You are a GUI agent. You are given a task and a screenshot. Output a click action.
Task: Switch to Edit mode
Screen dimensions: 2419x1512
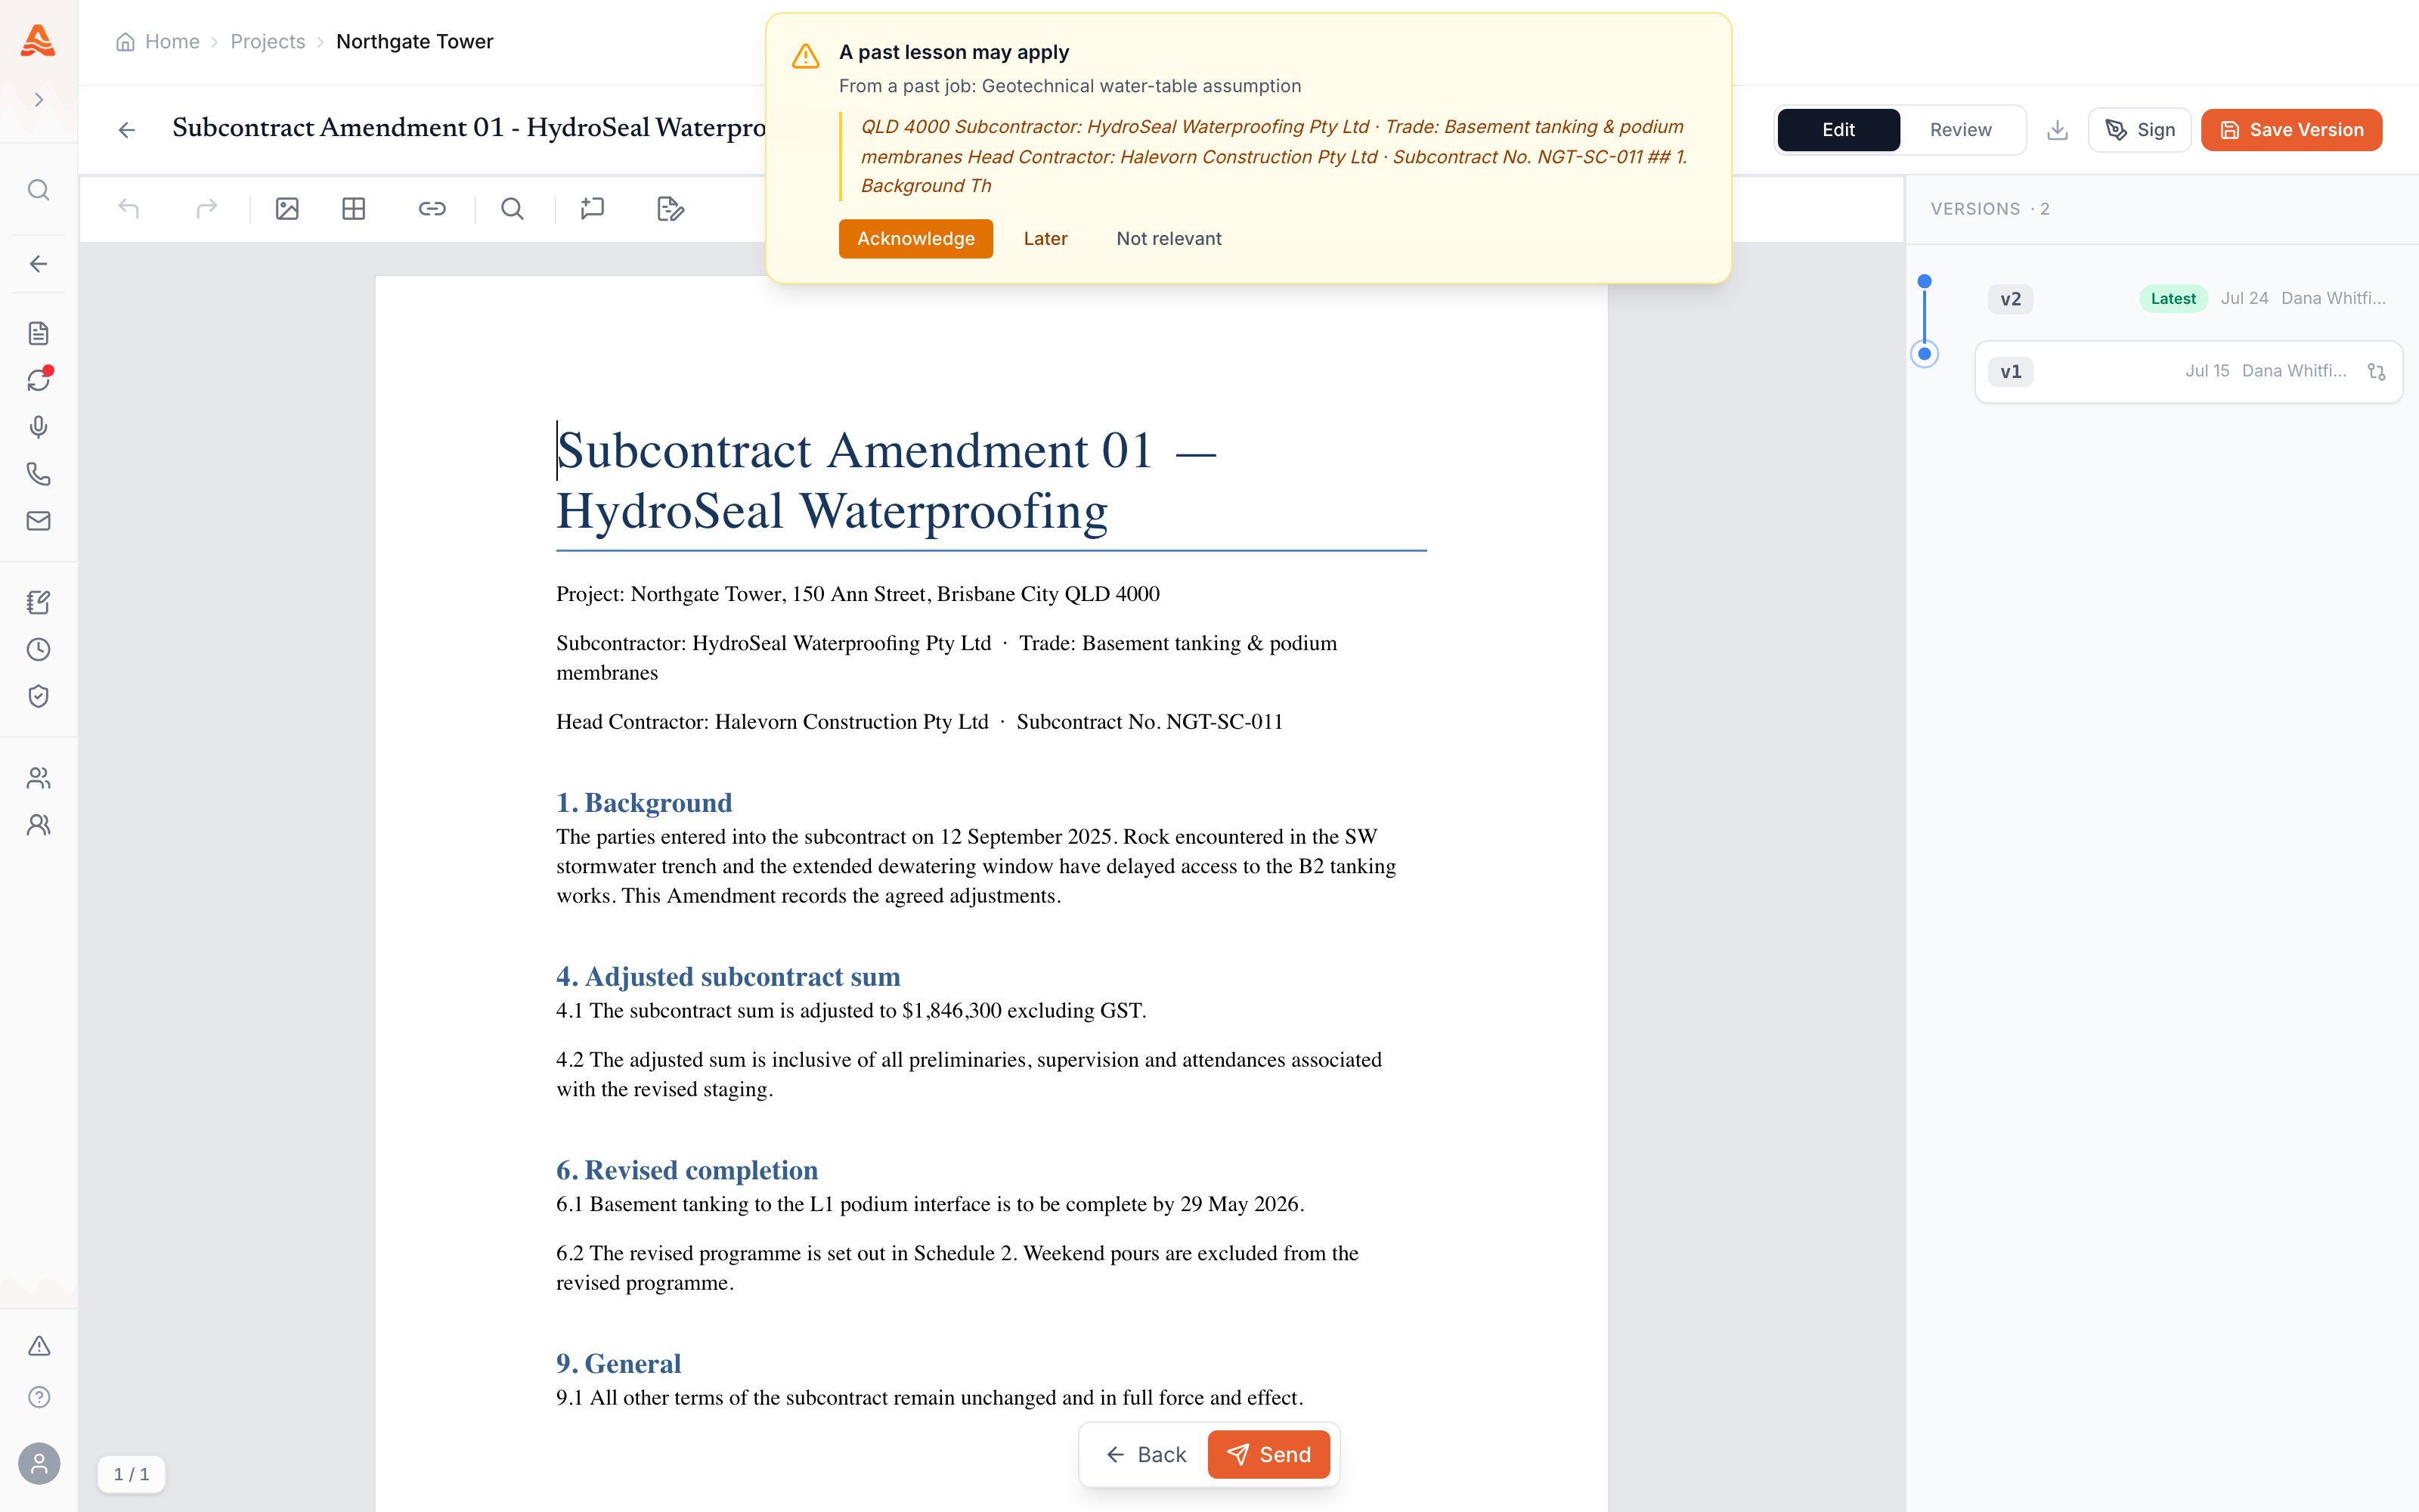tap(1838, 130)
